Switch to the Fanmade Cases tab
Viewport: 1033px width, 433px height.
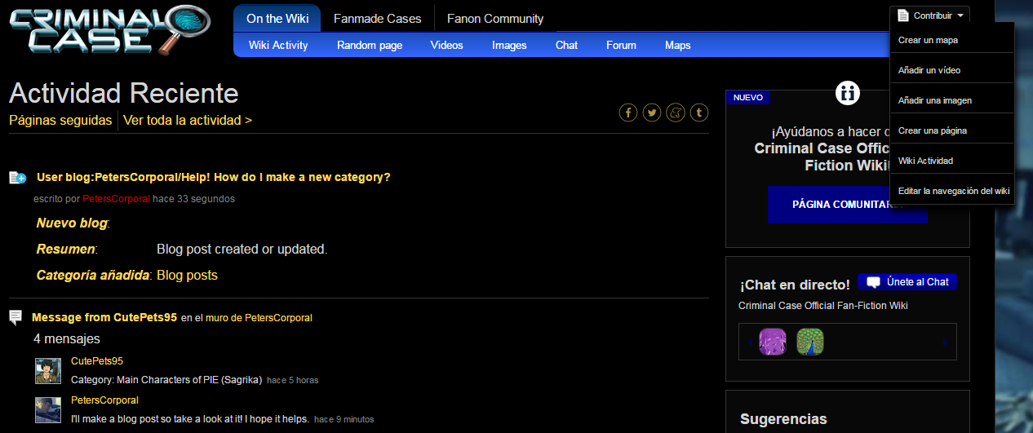pos(377,18)
